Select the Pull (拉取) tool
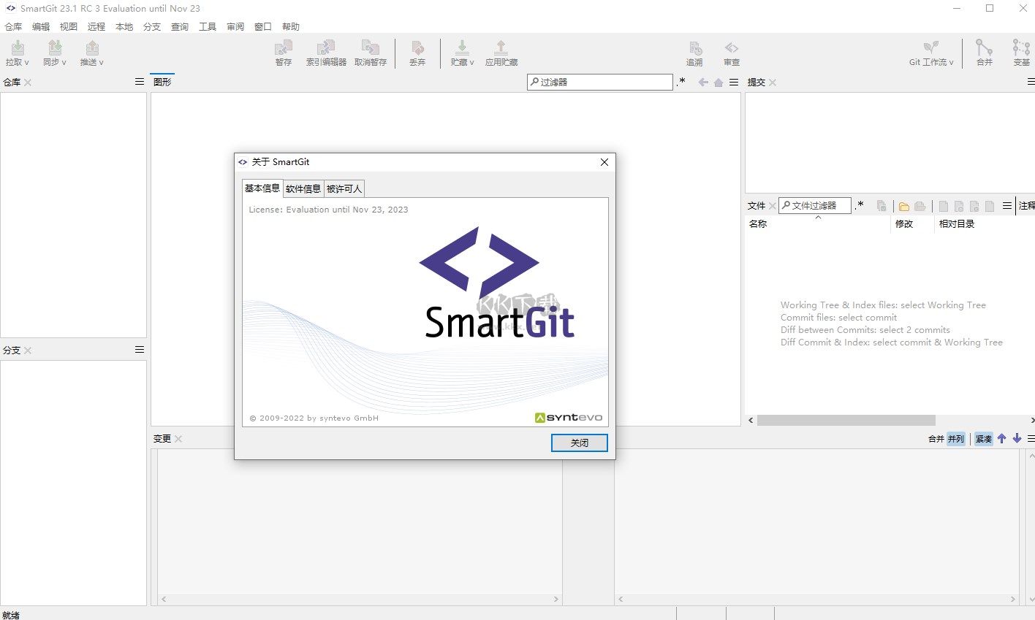Image resolution: width=1035 pixels, height=620 pixels. [16, 51]
